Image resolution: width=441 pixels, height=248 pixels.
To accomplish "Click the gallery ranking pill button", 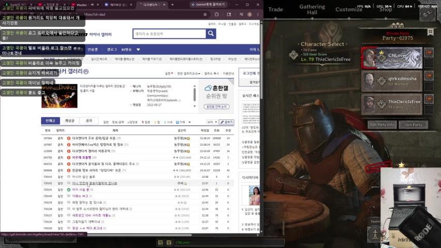I will coord(217,106).
